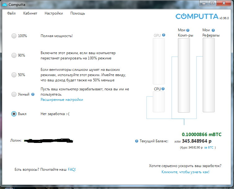Click help icon before Текущий Баланс
Screen dimensions: 234x189
(137, 141)
